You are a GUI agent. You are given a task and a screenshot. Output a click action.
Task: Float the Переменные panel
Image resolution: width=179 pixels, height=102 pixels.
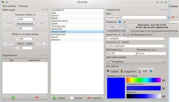point(43,55)
